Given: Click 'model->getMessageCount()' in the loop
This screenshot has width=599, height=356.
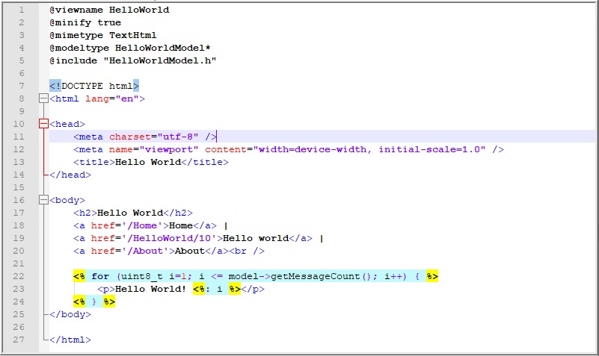Looking at the screenshot, I should [x=301, y=276].
